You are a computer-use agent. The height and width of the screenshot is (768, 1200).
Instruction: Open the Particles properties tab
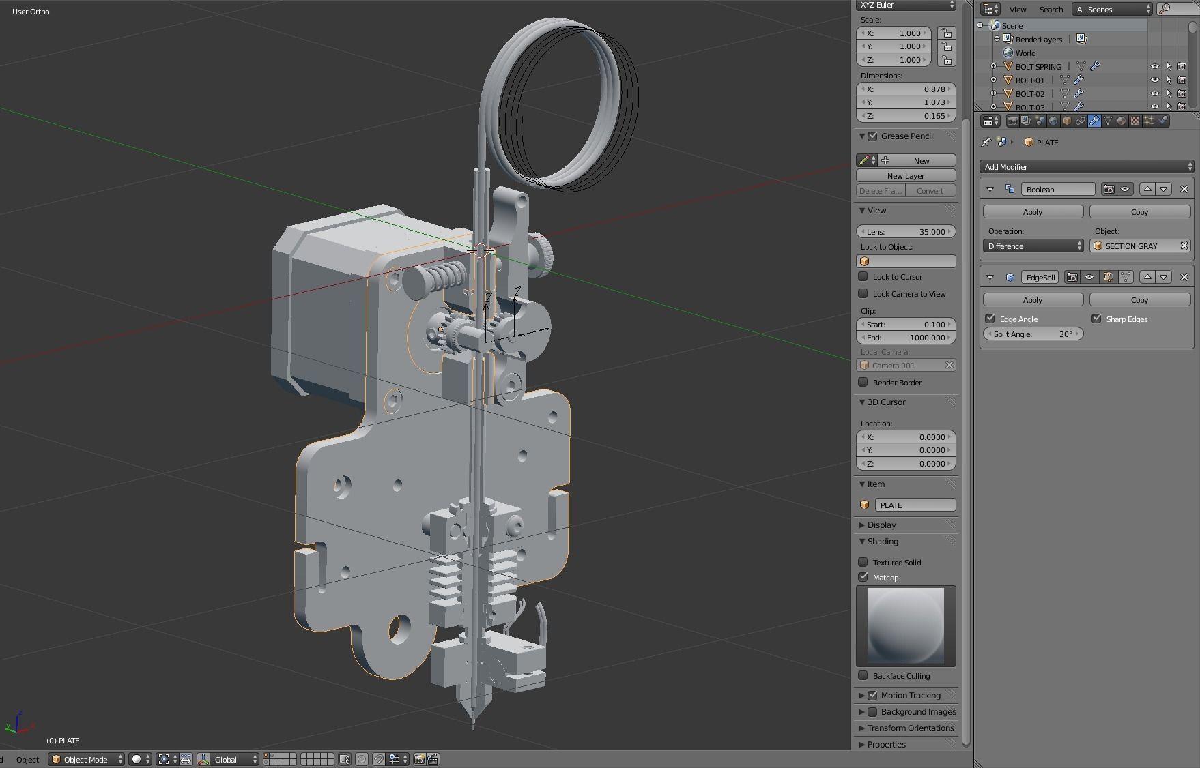(1149, 121)
